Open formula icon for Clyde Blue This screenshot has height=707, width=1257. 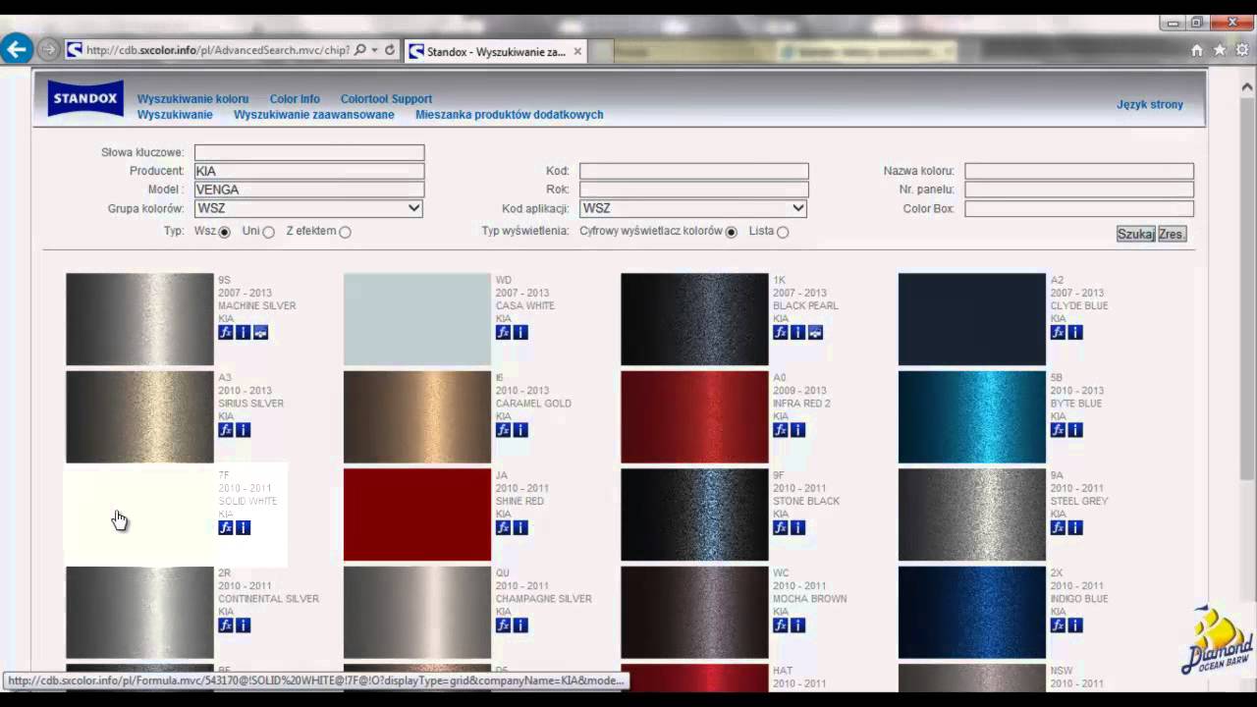click(x=1058, y=332)
